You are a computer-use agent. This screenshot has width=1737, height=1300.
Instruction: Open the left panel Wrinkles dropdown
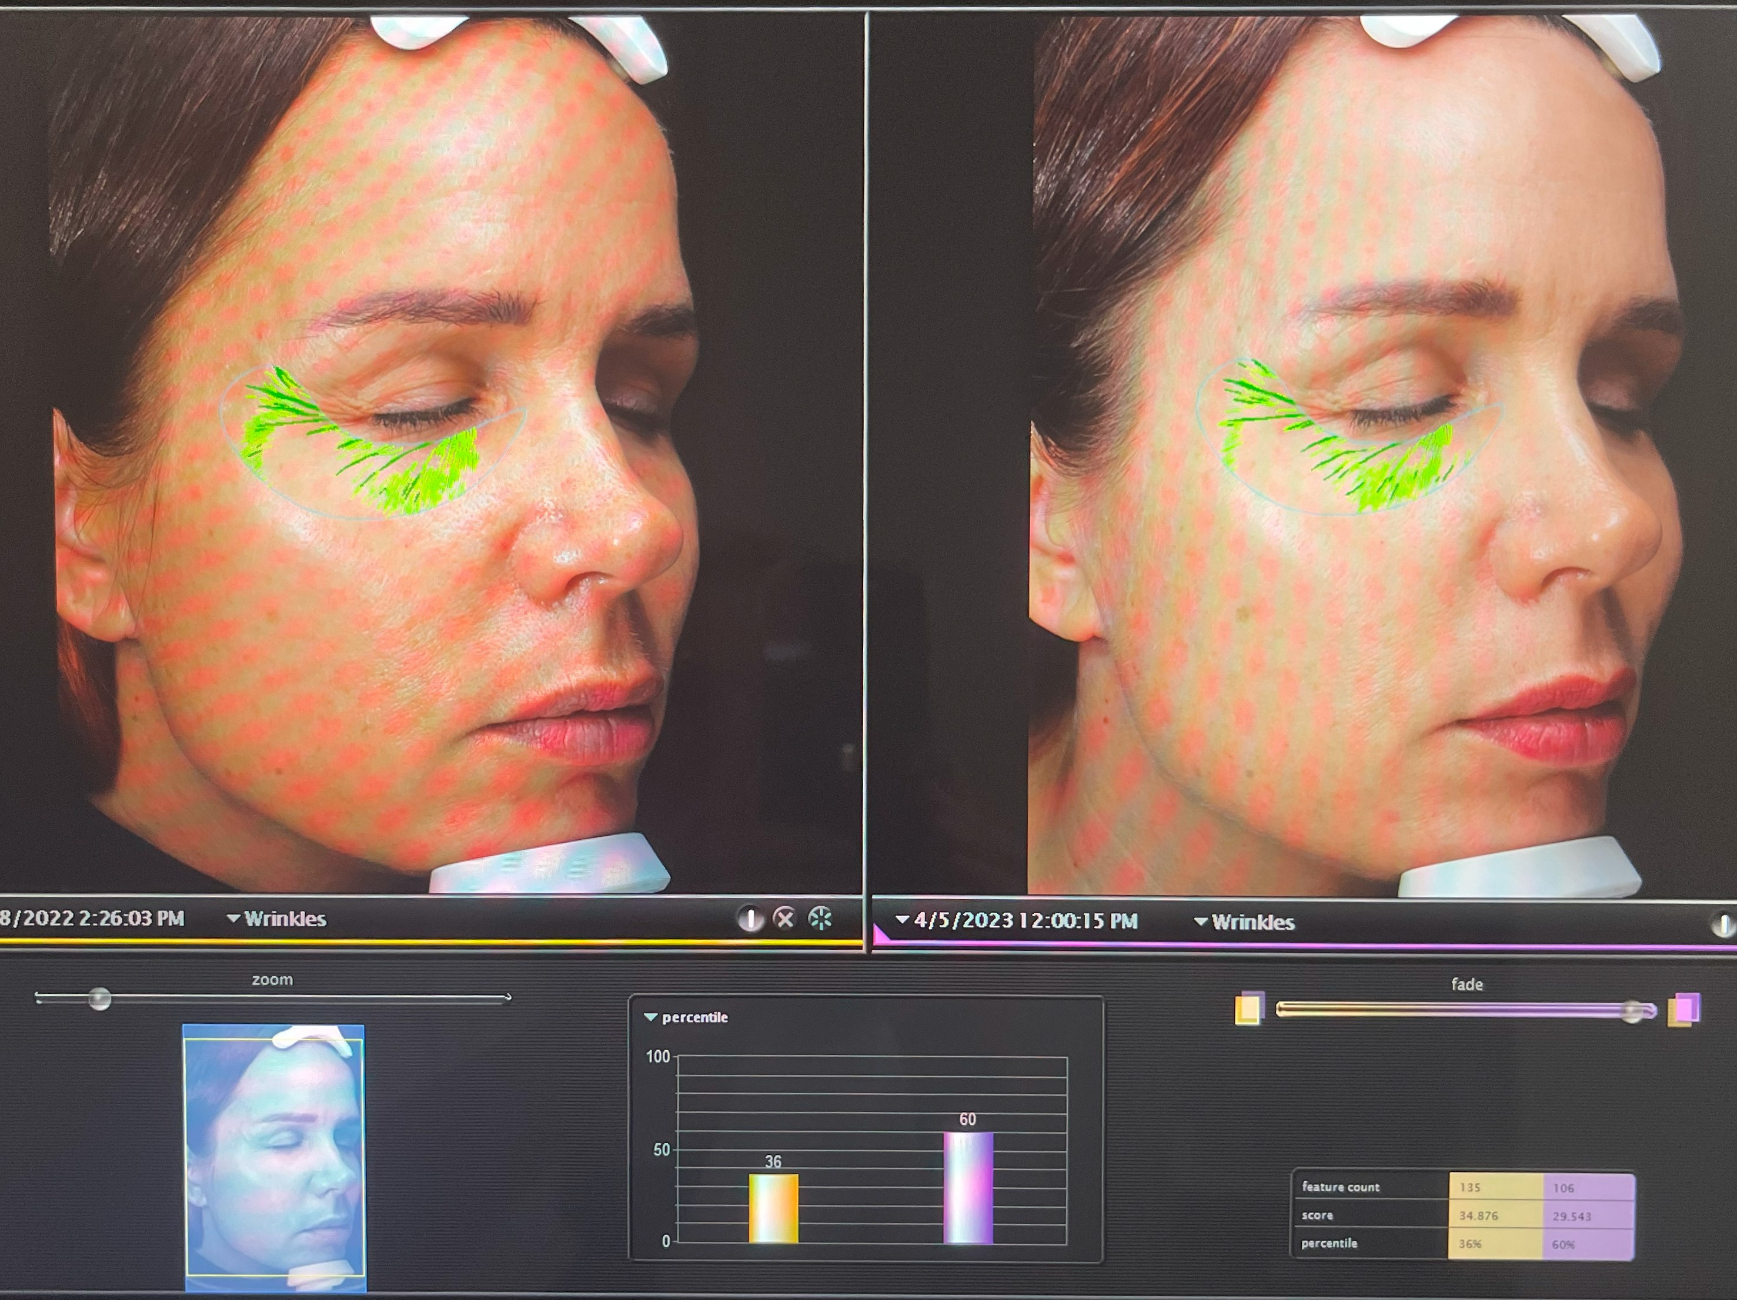(x=276, y=919)
